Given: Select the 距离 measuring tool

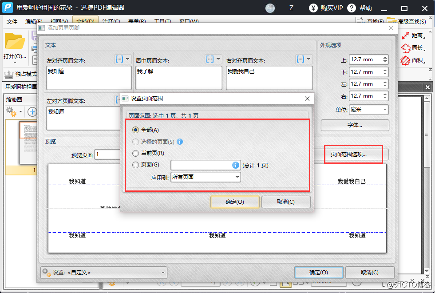Looking at the screenshot, I should pos(413,36).
